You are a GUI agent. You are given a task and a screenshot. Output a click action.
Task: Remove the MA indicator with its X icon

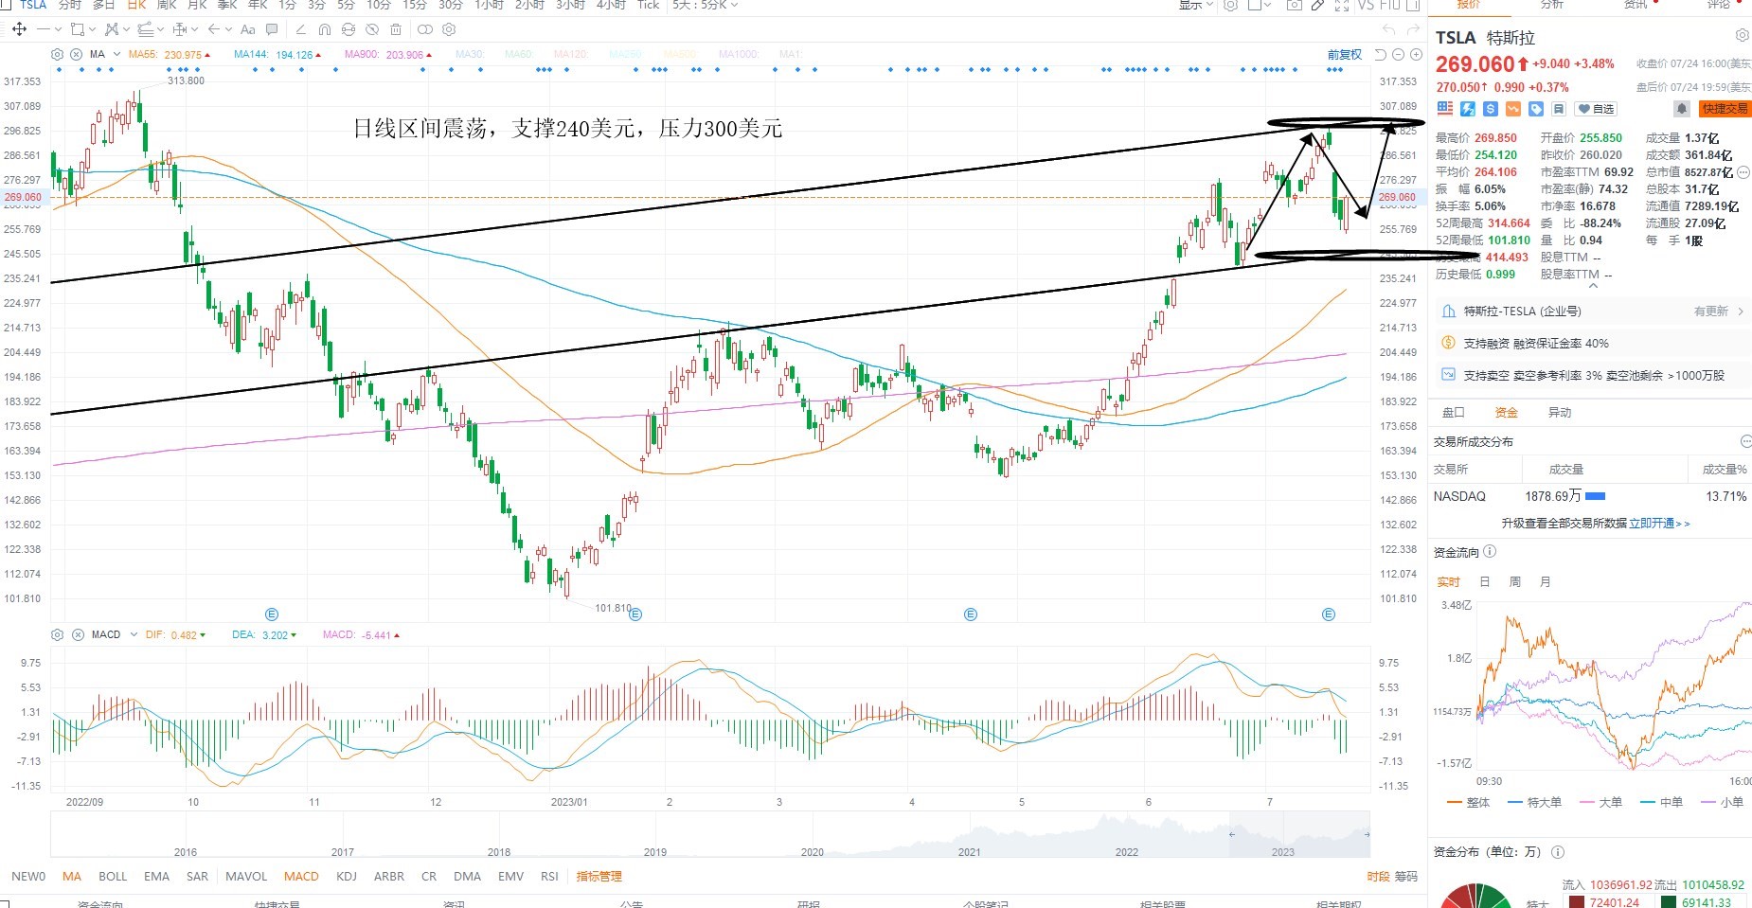click(x=76, y=54)
